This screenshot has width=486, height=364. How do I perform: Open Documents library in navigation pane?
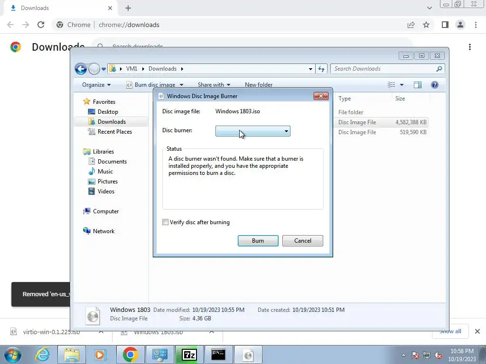(x=112, y=162)
